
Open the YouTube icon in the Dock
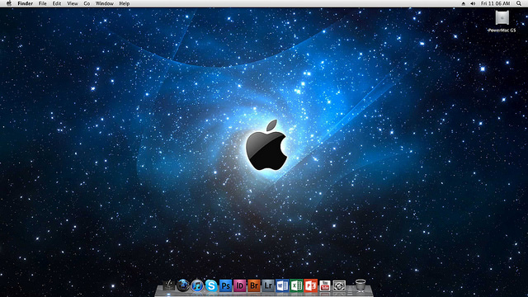tap(324, 286)
